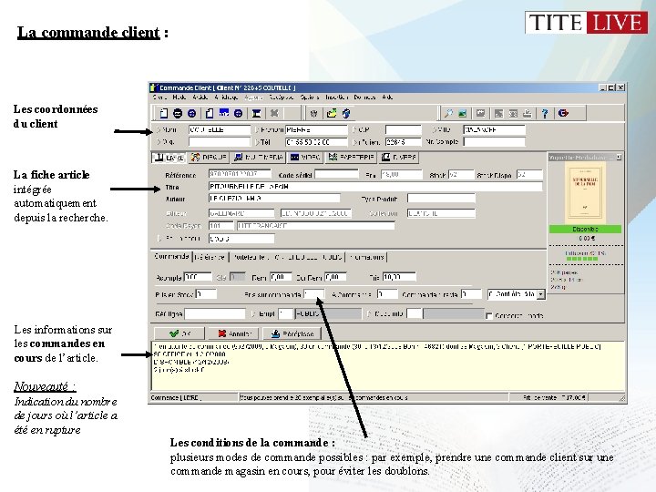Switch to the DISQUE product tab

[209, 158]
